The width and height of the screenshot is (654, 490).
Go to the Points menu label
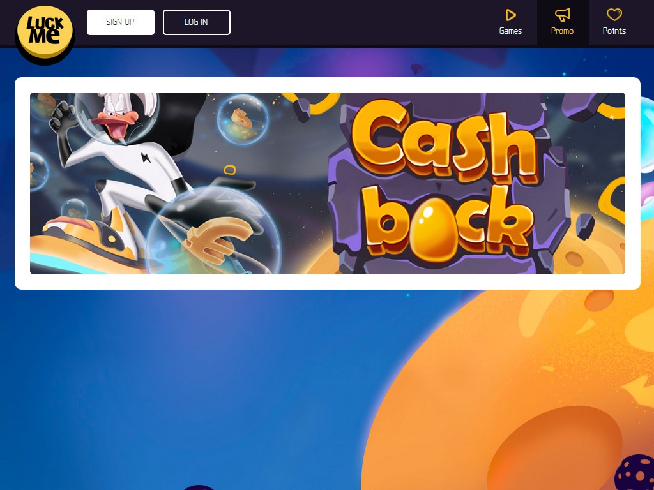click(x=614, y=31)
